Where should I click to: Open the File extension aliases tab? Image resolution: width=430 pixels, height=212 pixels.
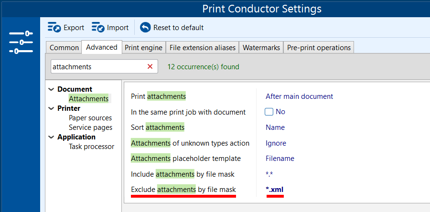pos(202,48)
